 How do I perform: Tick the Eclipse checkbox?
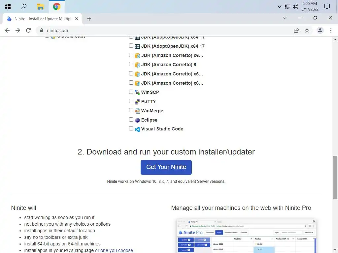pyautogui.click(x=131, y=119)
